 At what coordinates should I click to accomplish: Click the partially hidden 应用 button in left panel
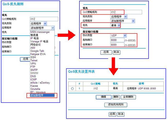pyautogui.click(x=25, y=59)
